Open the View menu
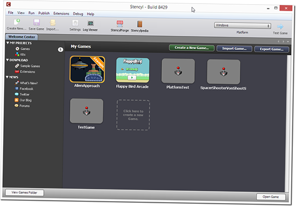This screenshot has width=296, height=206. 21,13
